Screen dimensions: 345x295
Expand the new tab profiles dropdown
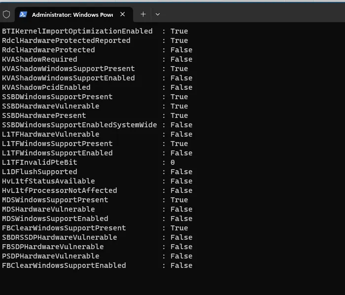coord(157,14)
